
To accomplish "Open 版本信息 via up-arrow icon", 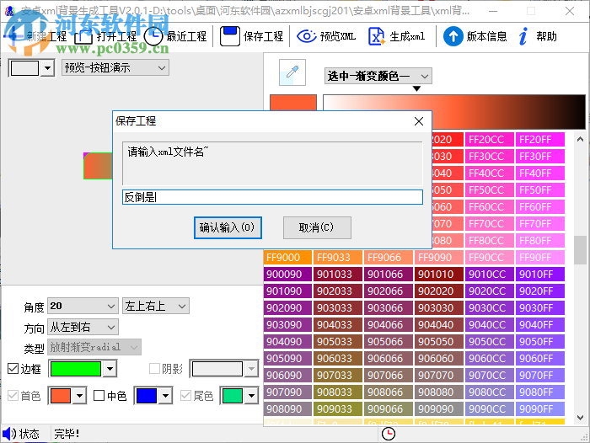I will click(453, 36).
